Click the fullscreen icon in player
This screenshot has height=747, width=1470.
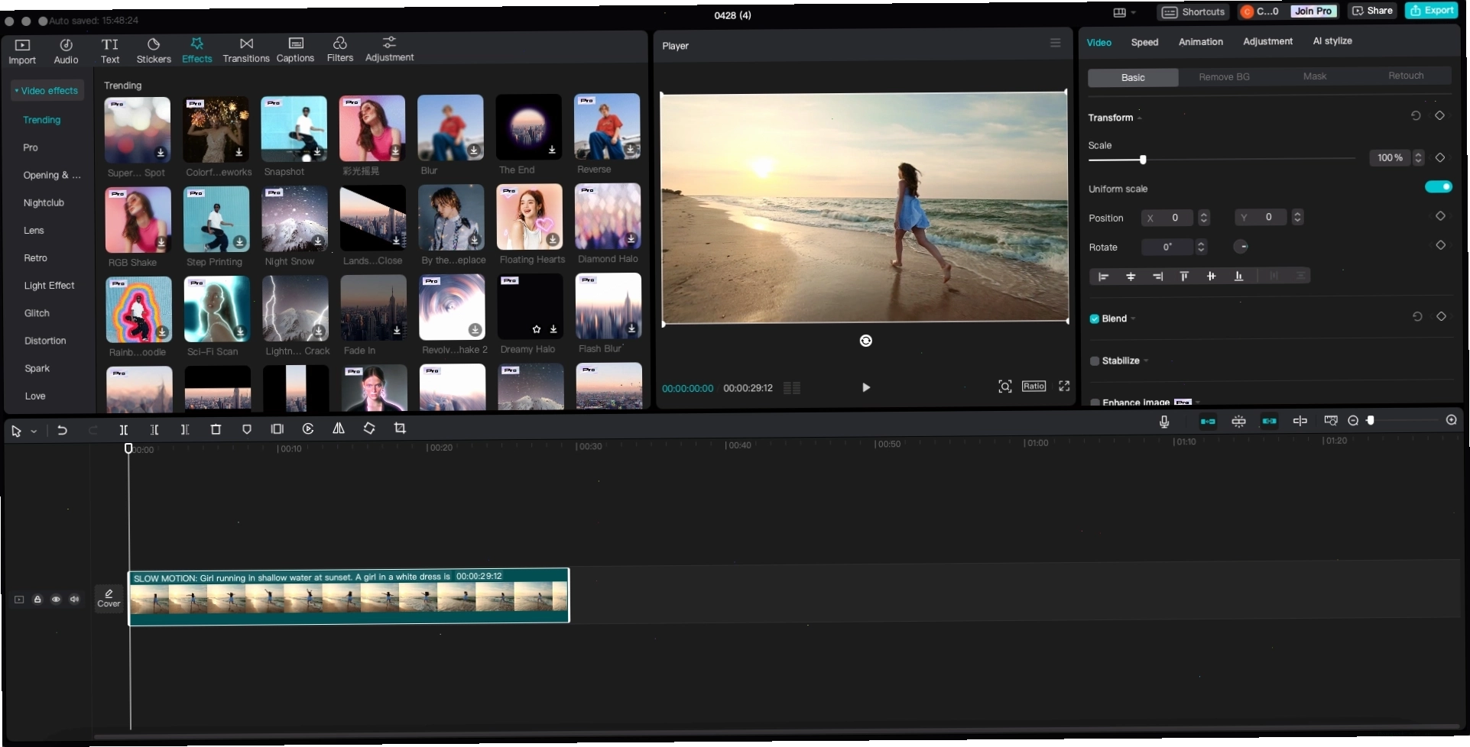[x=1064, y=386]
